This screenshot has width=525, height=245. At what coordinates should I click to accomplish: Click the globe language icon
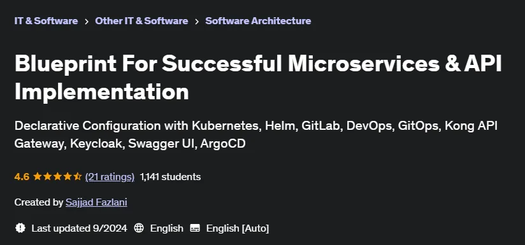(139, 228)
